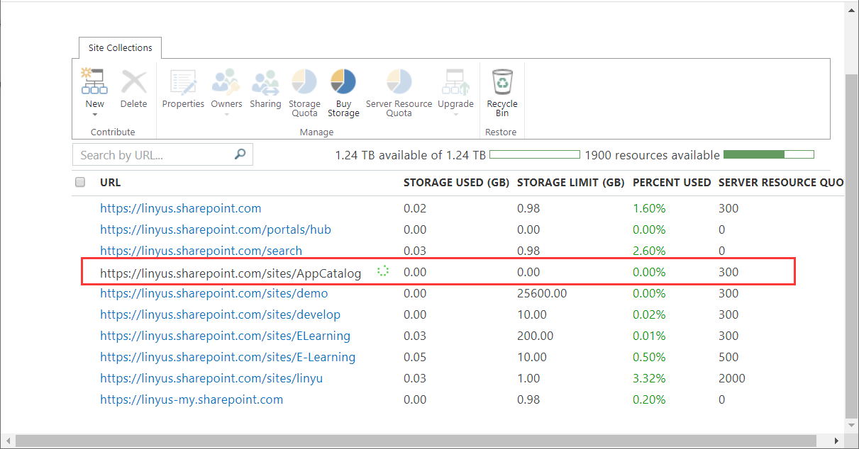Viewport: 859px width, 449px height.
Task: Toggle the select-all checkbox in header
Action: (80, 182)
